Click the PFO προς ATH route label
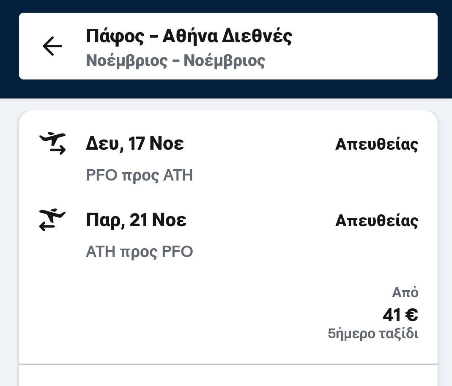Viewport: 452px width, 386px height. pos(139,175)
